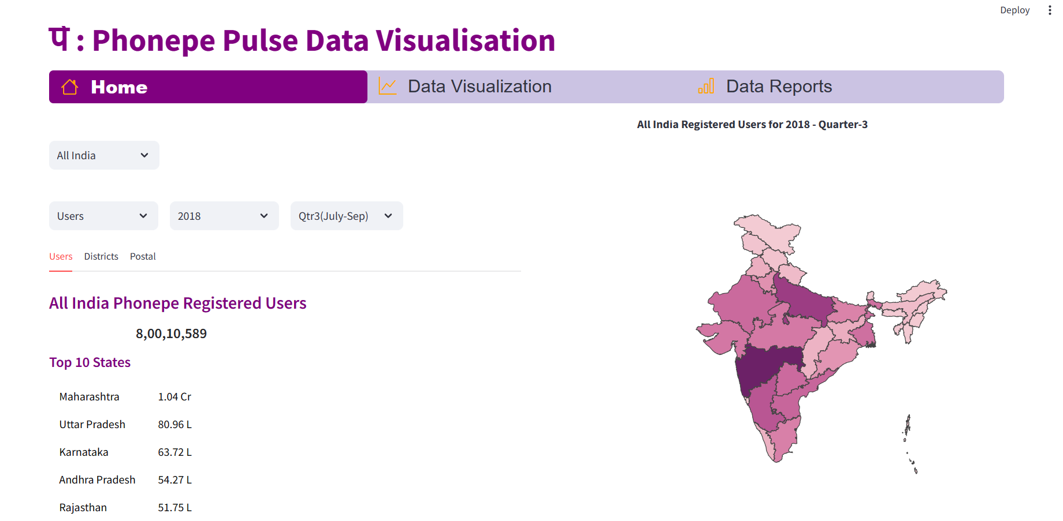Click the Home navigation tab

(x=119, y=87)
